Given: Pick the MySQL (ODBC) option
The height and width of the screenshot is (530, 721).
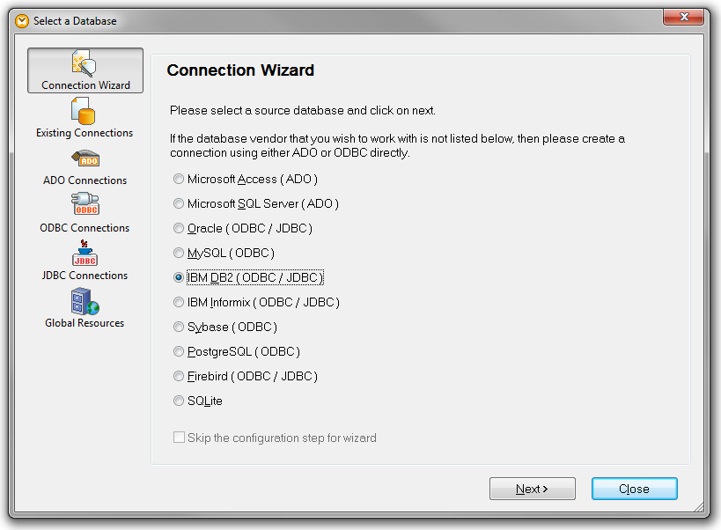Looking at the screenshot, I should click(179, 253).
